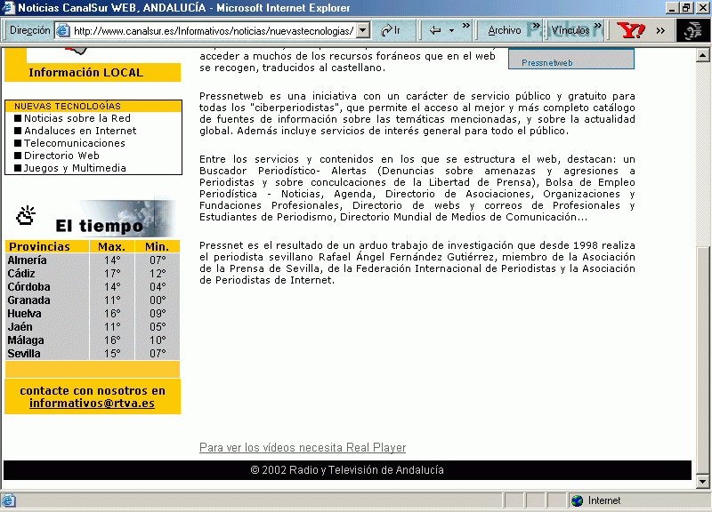712x512 pixels.
Task: Click the Málaga province name
Action: point(26,340)
